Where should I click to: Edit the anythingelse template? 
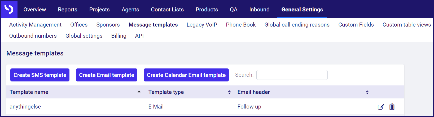pos(381,107)
